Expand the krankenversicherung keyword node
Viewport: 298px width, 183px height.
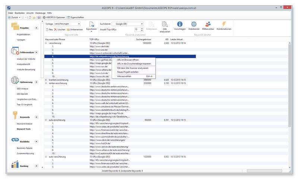click(x=46, y=80)
